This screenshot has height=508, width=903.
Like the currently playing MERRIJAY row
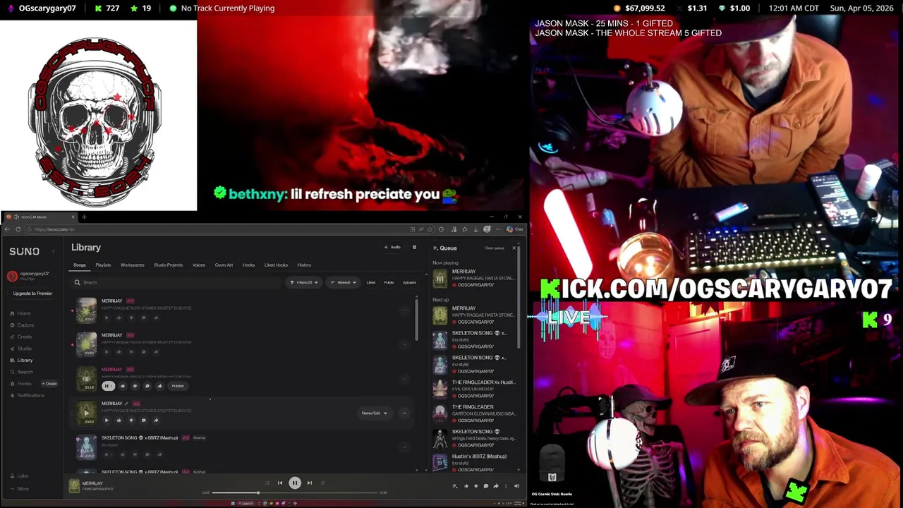(123, 386)
